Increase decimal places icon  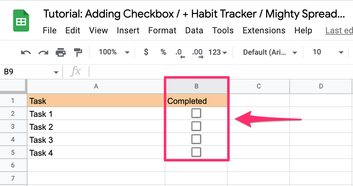(x=198, y=53)
